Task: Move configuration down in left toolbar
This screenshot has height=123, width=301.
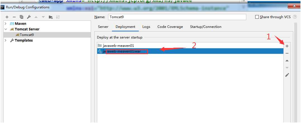Action: coord(43,17)
